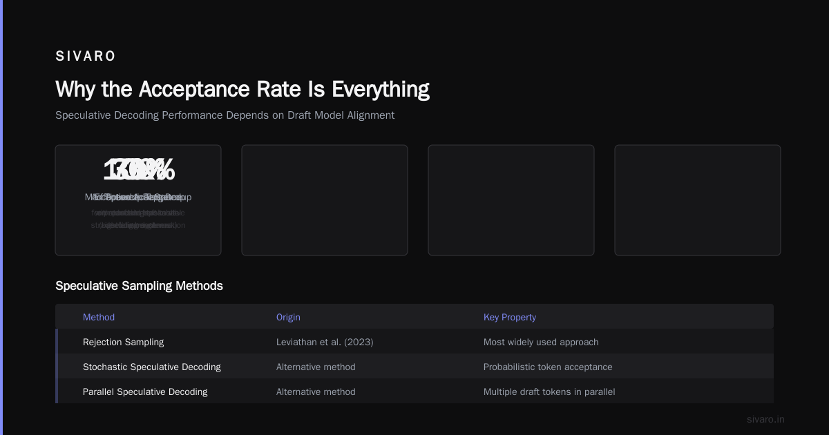This screenshot has width=829, height=435.
Task: Select the 'Parallel Speculative Decoding' row label
Action: point(145,391)
